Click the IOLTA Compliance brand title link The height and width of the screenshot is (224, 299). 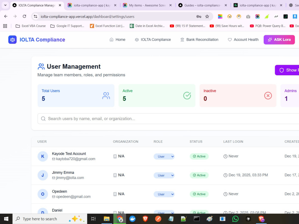click(42, 40)
